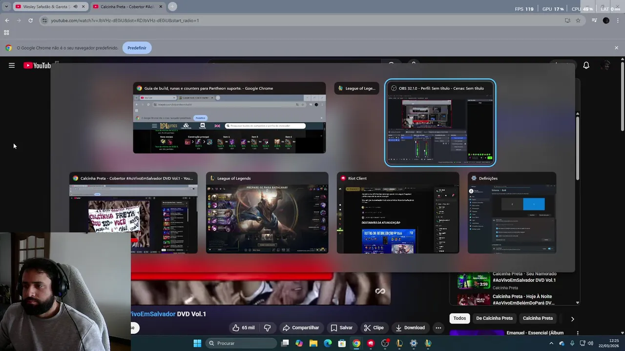Image resolution: width=625 pixels, height=351 pixels.
Task: Open Task View on taskbar
Action: 285,343
